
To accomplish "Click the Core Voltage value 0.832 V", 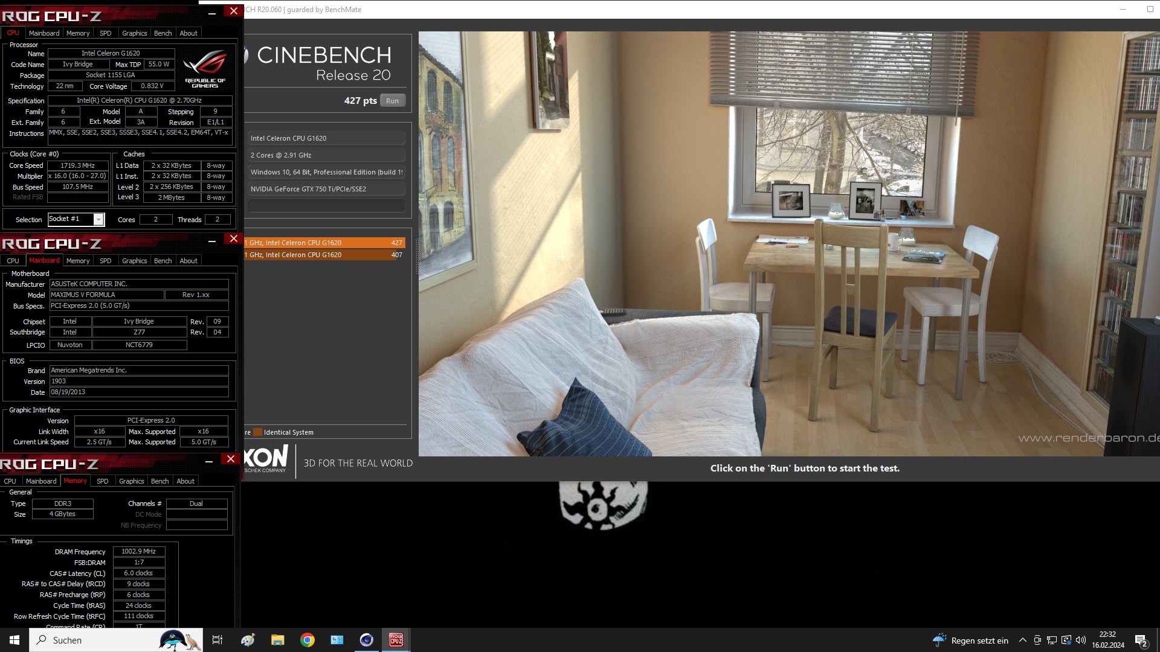I will (x=152, y=86).
